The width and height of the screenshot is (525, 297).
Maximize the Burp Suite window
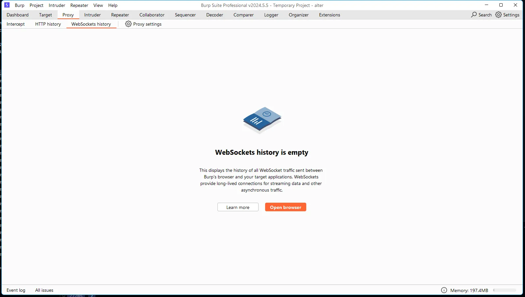501,5
